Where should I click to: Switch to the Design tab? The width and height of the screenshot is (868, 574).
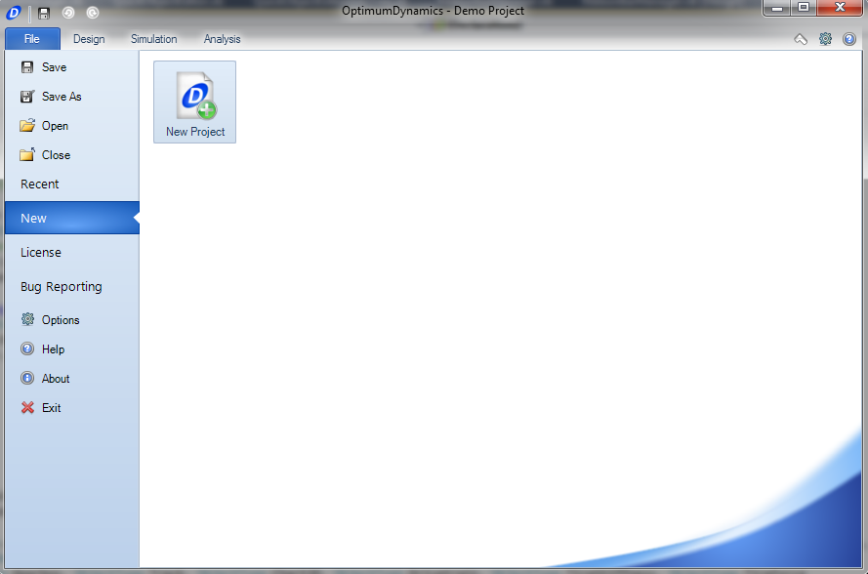(89, 39)
